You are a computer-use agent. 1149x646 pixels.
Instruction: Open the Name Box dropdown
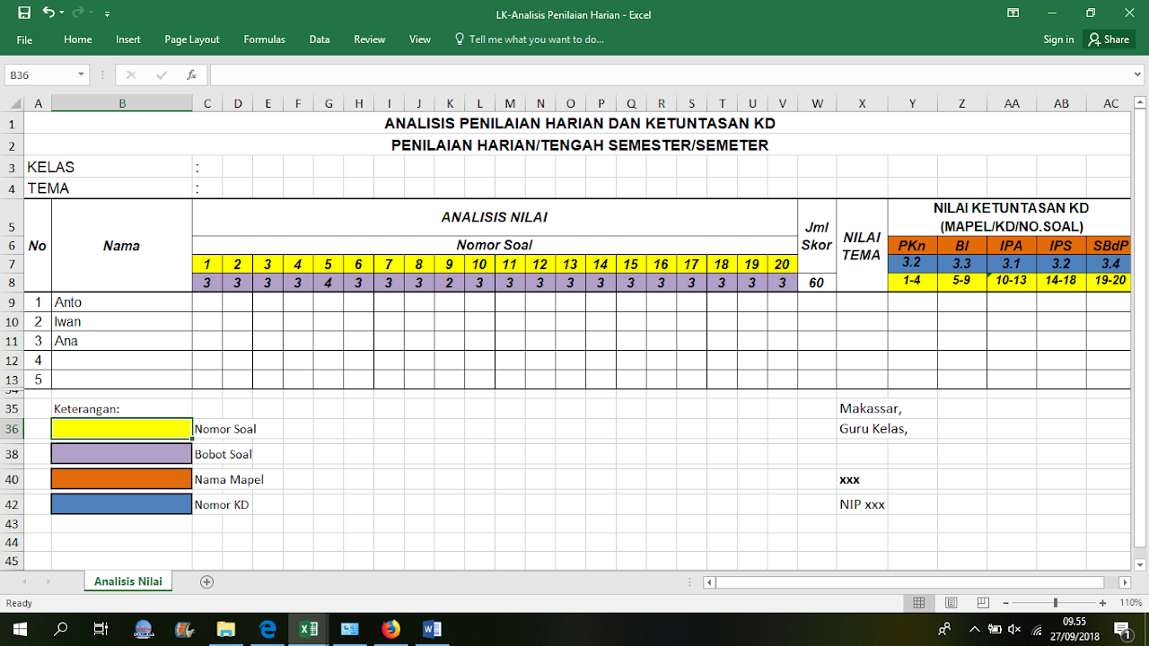78,74
